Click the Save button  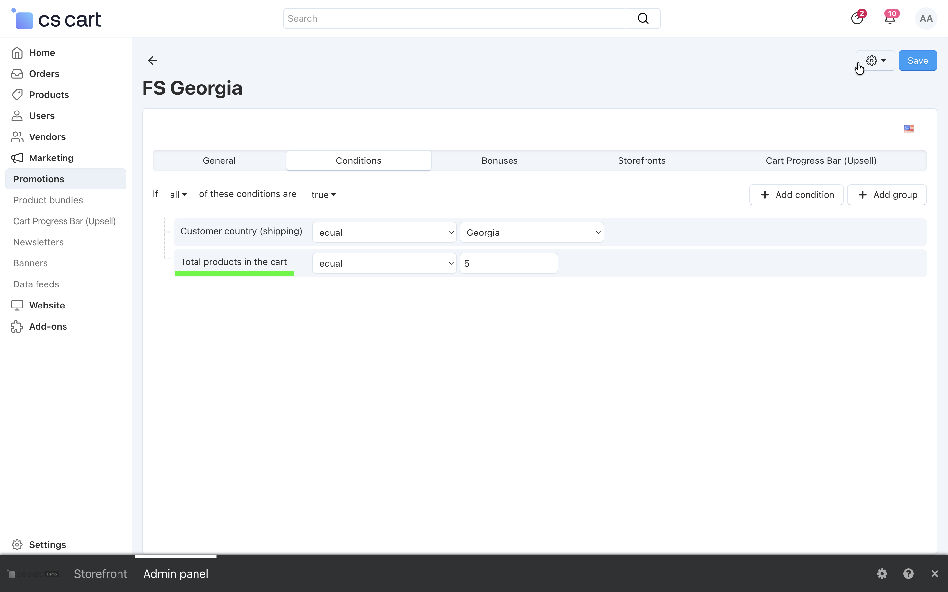point(917,61)
